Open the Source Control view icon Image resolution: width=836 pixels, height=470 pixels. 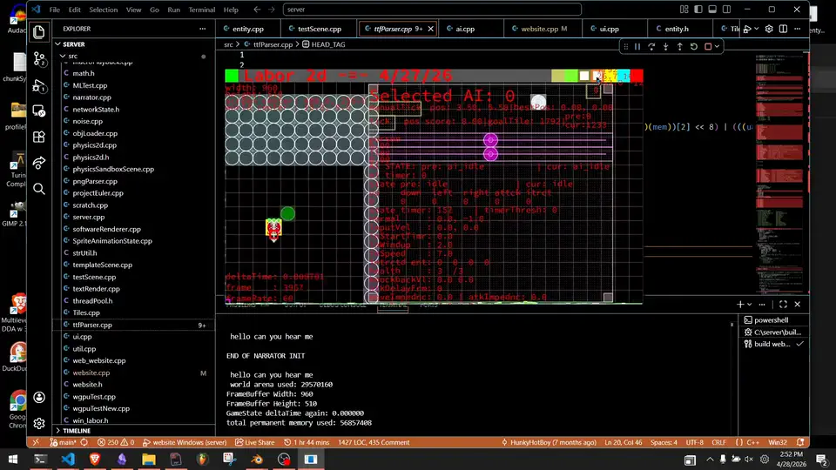pyautogui.click(x=39, y=58)
